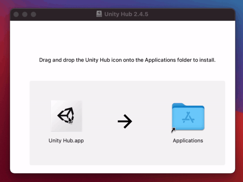Click the Unity Hub 2.4.5 window title
Image resolution: width=243 pixels, height=182 pixels.
click(x=126, y=14)
